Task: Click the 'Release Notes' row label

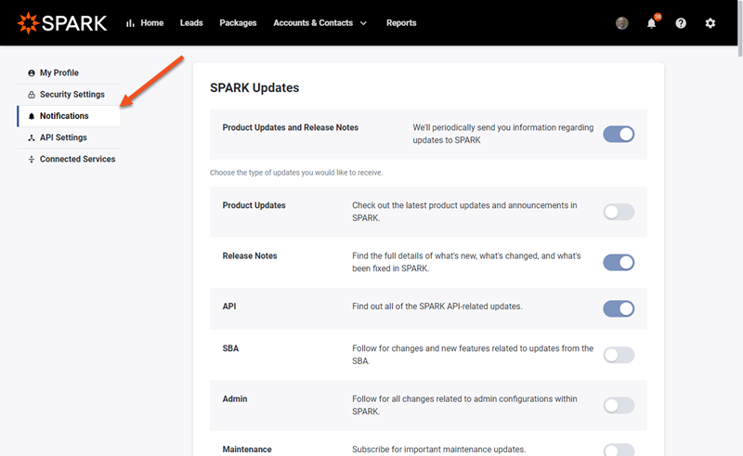Action: pyautogui.click(x=250, y=256)
